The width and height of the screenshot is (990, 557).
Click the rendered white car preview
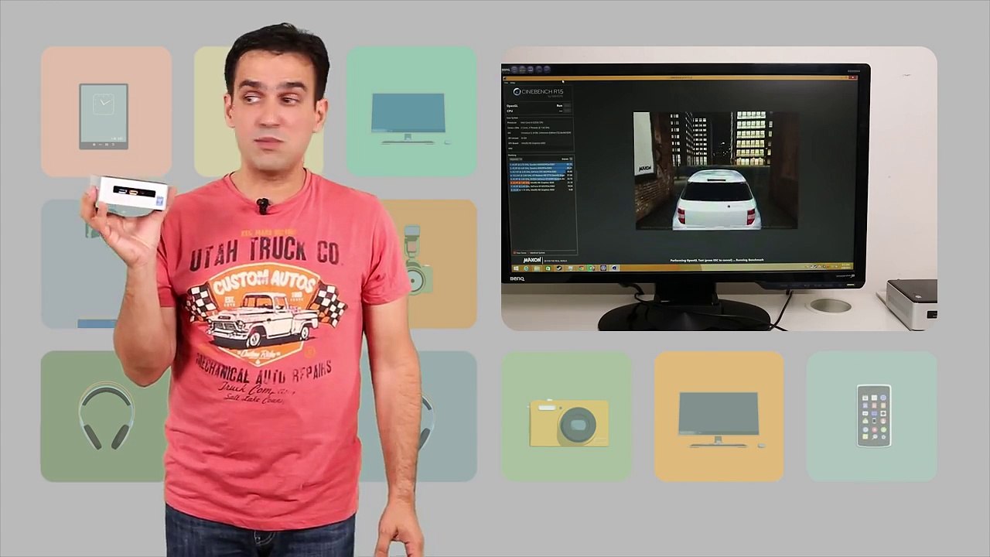[x=716, y=199]
